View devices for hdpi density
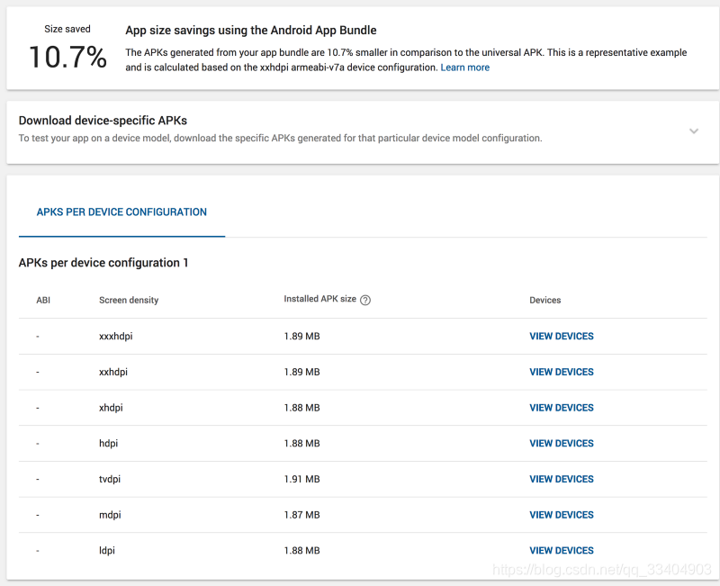The width and height of the screenshot is (720, 586). tap(561, 444)
